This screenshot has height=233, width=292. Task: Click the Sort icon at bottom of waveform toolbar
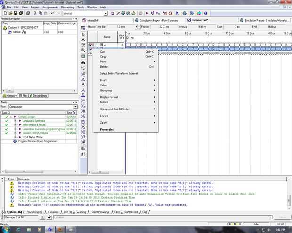pos(83,154)
